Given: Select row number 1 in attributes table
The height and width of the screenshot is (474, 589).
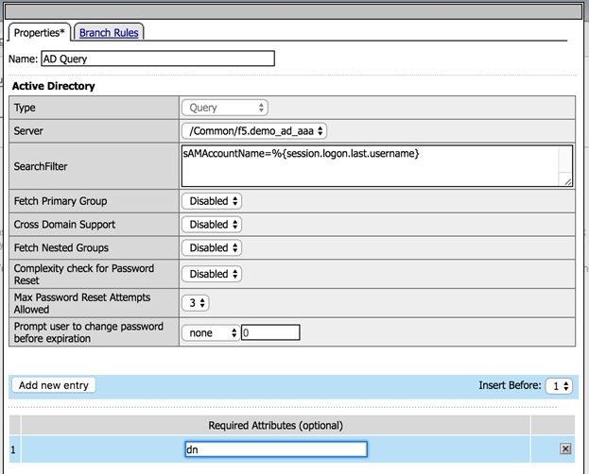Looking at the screenshot, I should (14, 449).
